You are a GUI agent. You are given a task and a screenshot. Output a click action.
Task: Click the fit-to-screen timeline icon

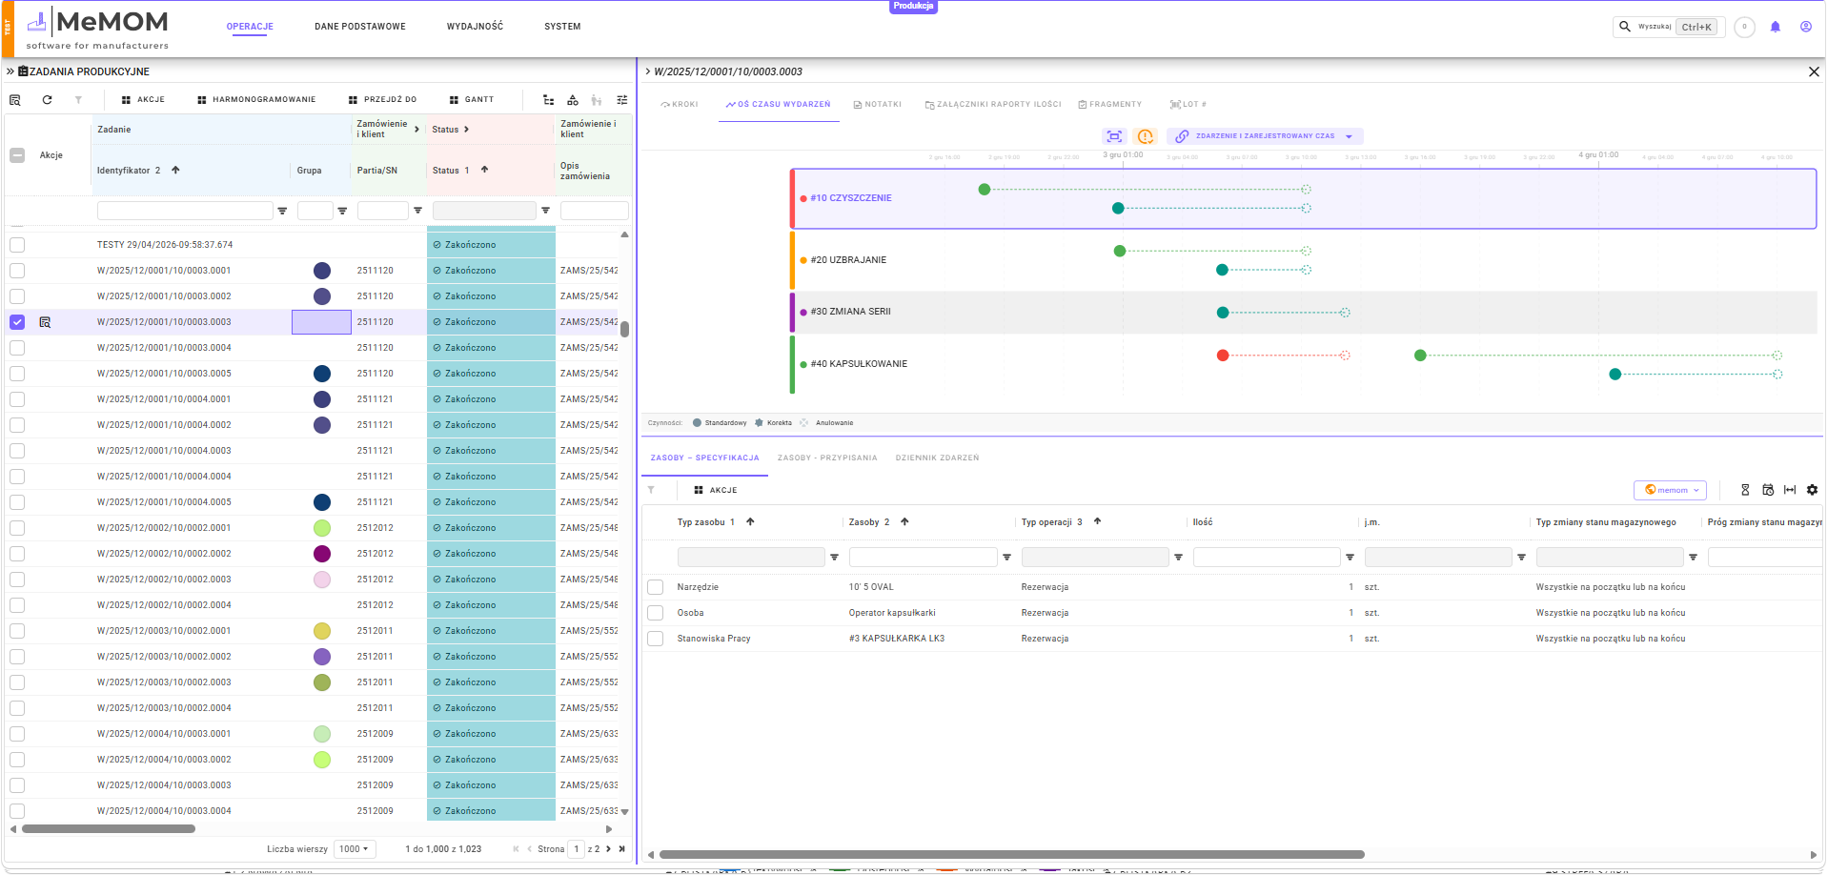1114,136
